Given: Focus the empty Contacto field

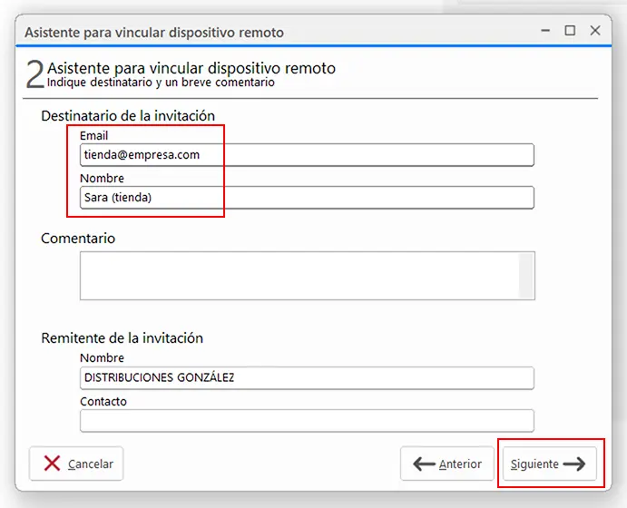Looking at the screenshot, I should (307, 421).
